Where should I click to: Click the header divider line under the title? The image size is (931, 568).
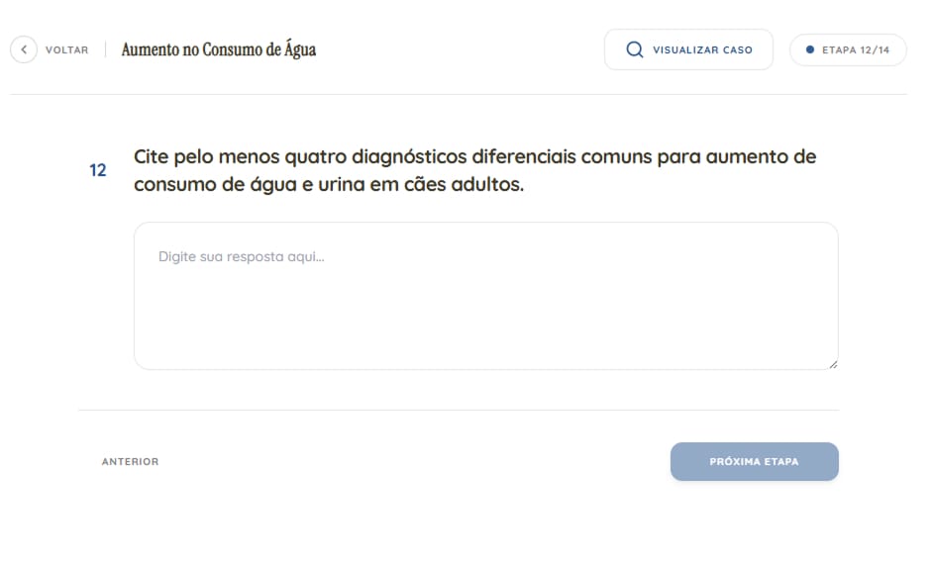click(458, 95)
